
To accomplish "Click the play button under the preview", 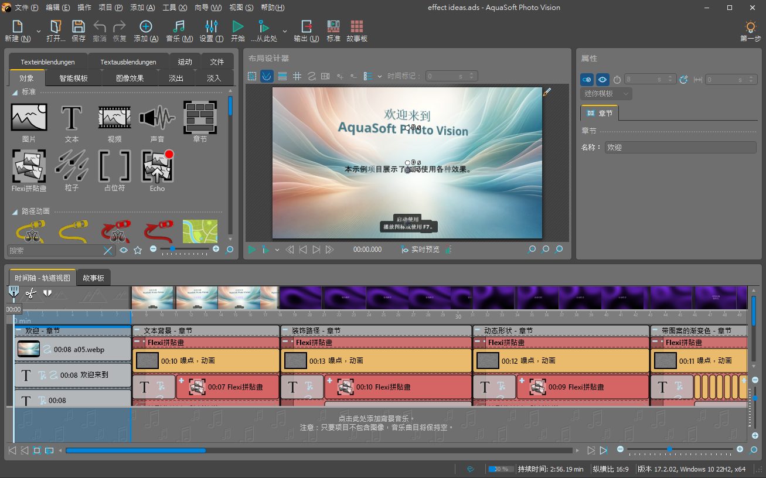I will [x=252, y=250].
